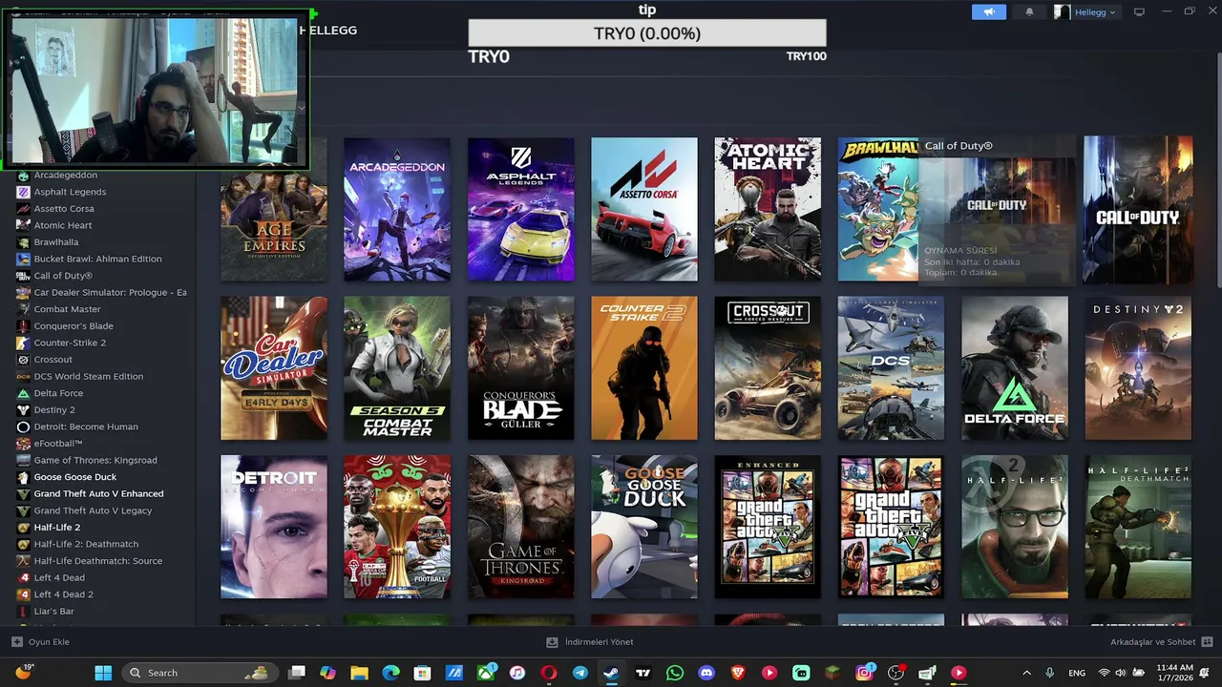Open Microsoft Edge from the taskbar
Viewport: 1222px width, 687px height.
point(390,673)
